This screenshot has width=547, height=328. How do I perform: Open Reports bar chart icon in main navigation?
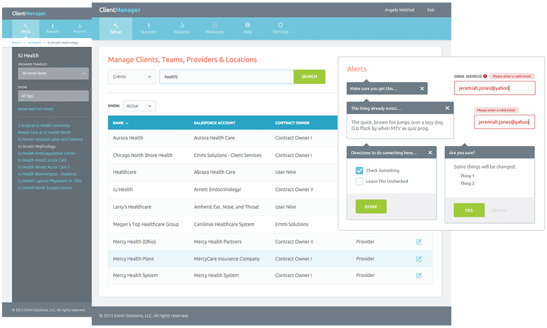pos(181,25)
